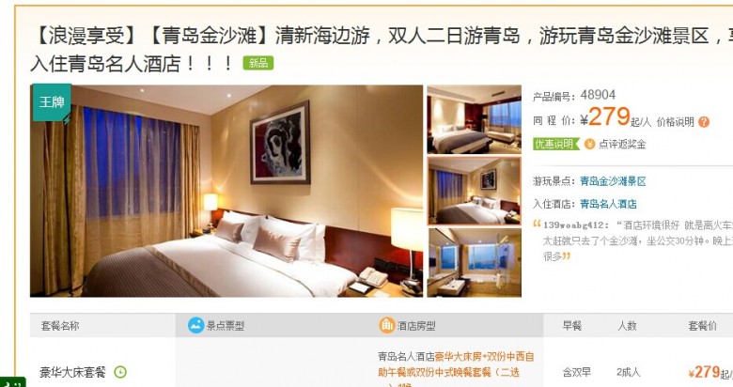This screenshot has height=387, width=733.
Task: Select the top bedroom thumbnail
Action: click(474, 119)
